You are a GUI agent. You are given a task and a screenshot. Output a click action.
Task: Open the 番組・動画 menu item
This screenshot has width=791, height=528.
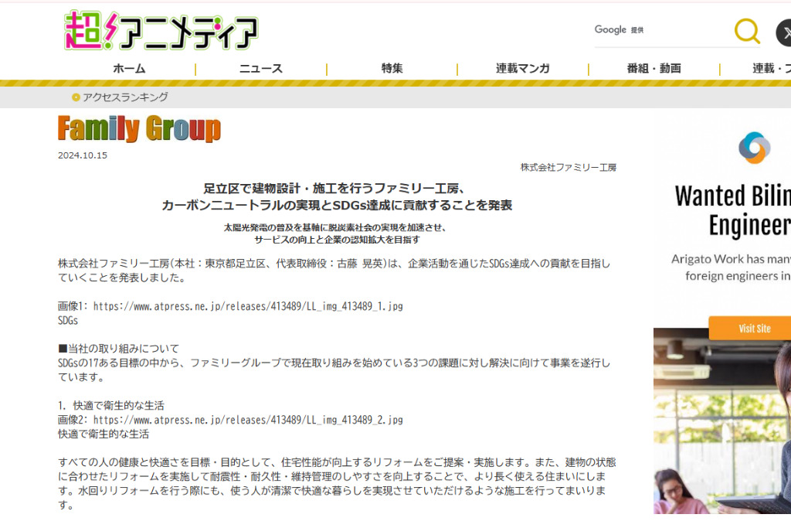coord(654,68)
